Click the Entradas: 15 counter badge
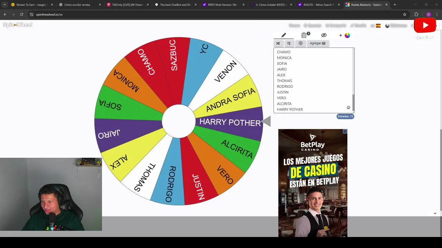 345,116
